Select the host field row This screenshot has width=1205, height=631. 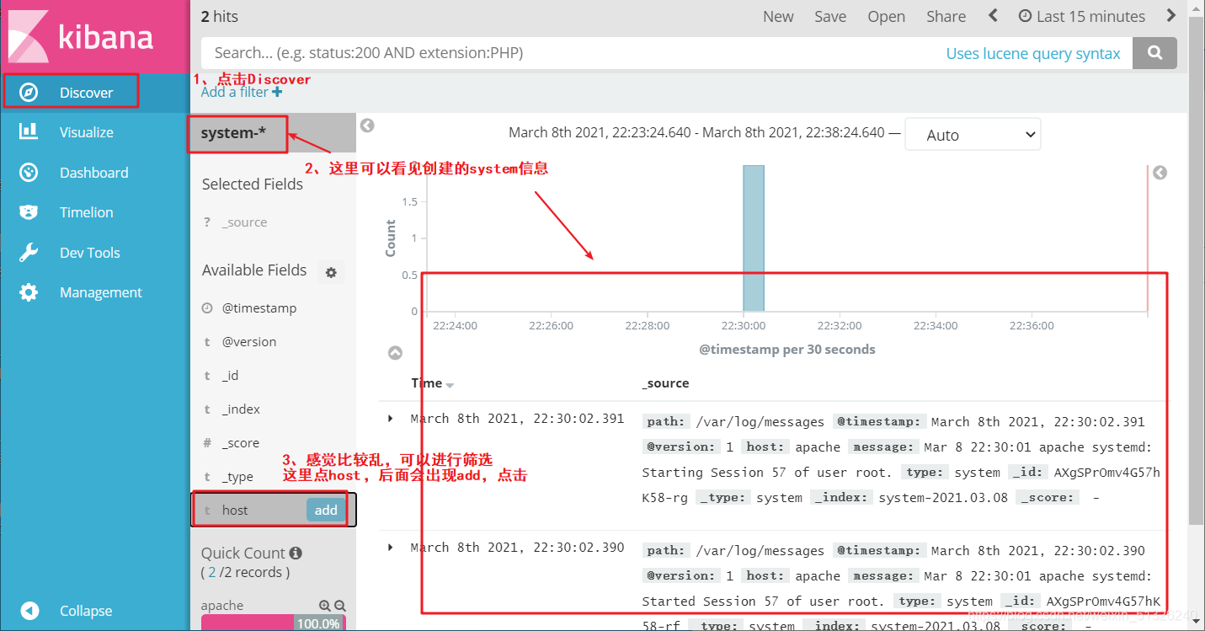(x=274, y=510)
